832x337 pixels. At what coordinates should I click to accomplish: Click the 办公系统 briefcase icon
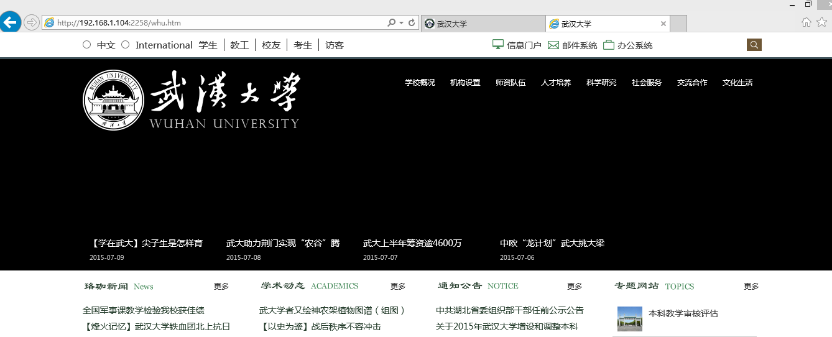click(x=608, y=45)
